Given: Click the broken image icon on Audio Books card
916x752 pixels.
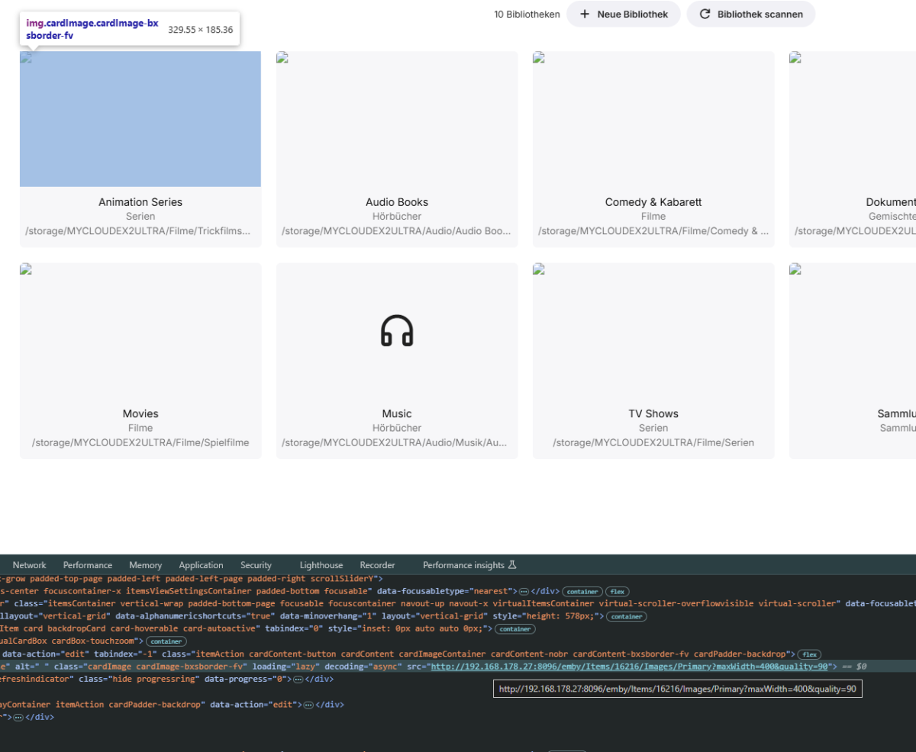Looking at the screenshot, I should click(x=282, y=56).
